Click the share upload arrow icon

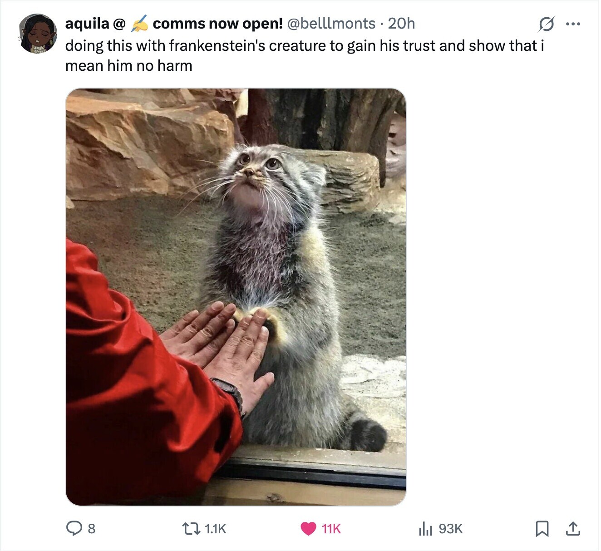pyautogui.click(x=573, y=528)
